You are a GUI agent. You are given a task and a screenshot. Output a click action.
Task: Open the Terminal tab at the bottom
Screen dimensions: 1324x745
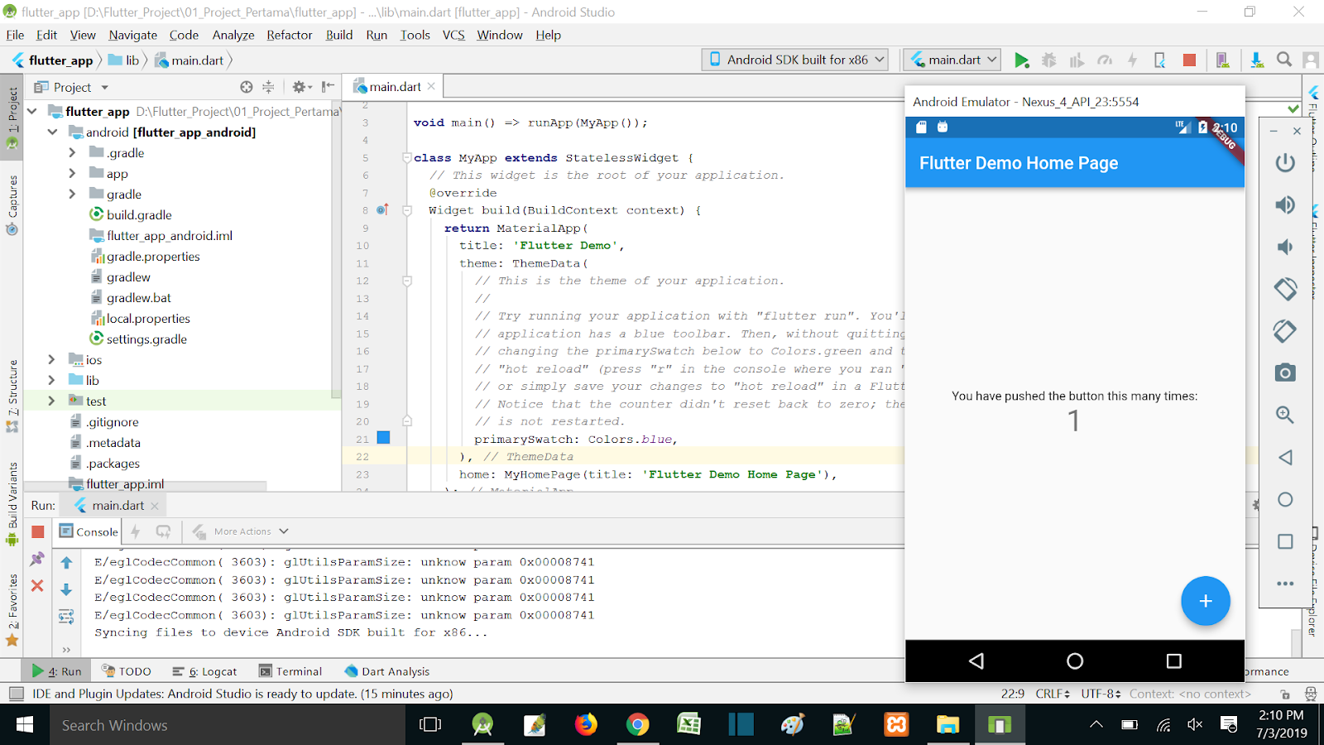(290, 671)
